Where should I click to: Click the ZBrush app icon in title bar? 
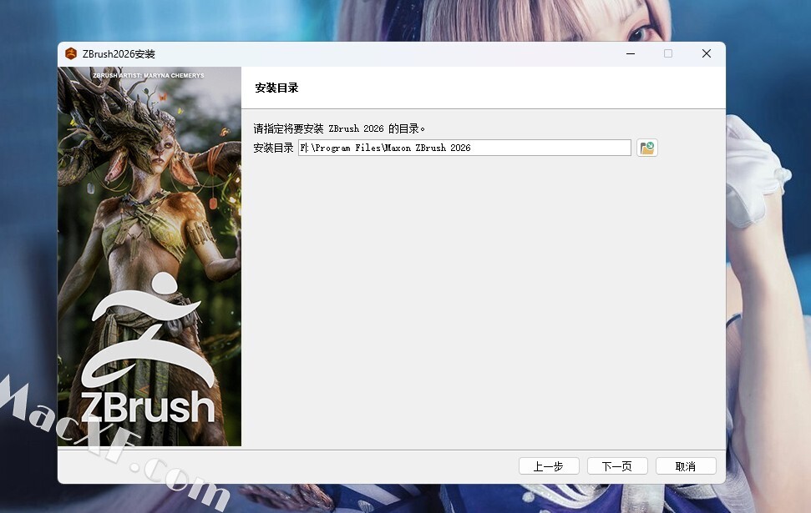click(x=71, y=53)
